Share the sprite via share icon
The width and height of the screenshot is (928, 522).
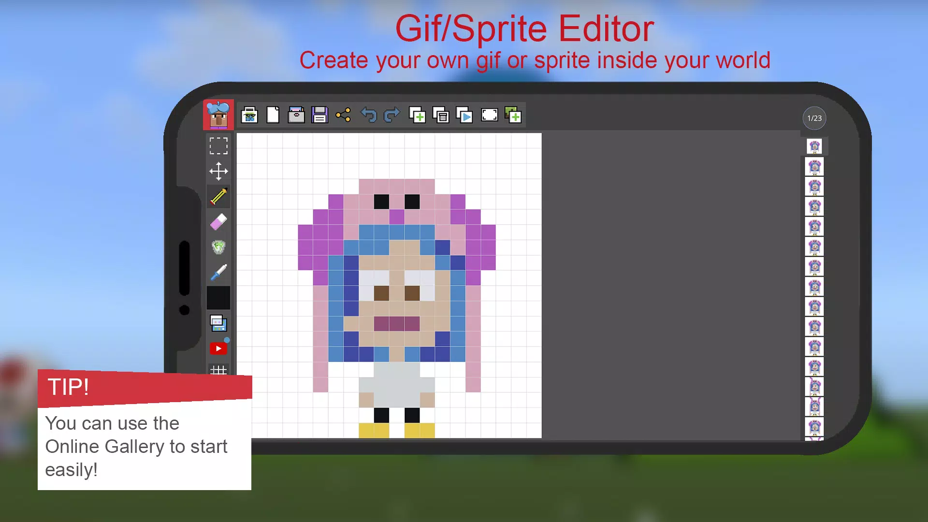click(343, 115)
